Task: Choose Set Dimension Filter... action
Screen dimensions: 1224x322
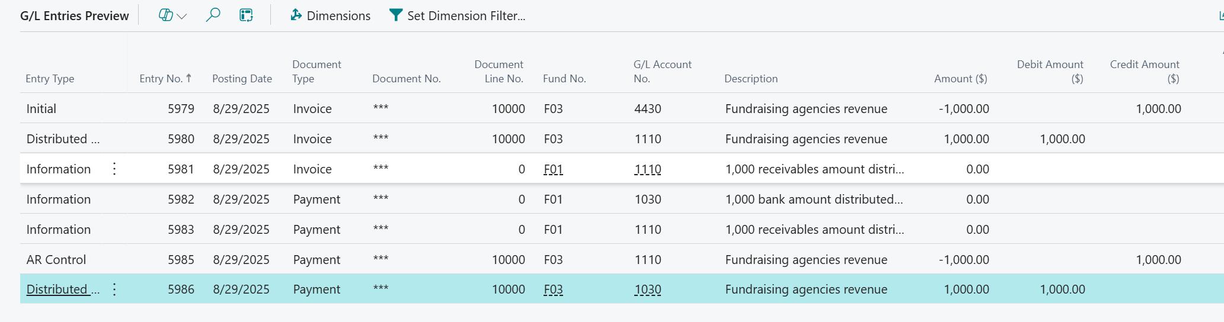Action: [x=466, y=16]
